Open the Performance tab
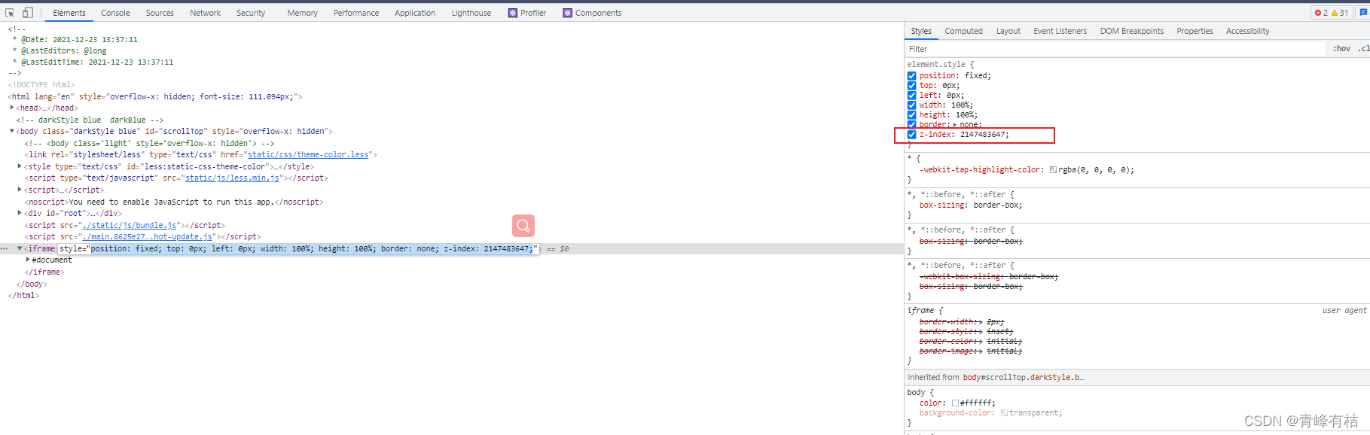This screenshot has width=1370, height=435. pyautogui.click(x=356, y=13)
